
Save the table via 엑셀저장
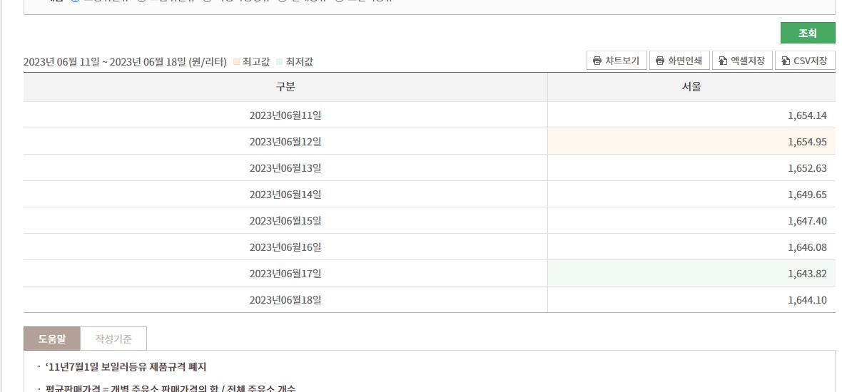tap(742, 61)
